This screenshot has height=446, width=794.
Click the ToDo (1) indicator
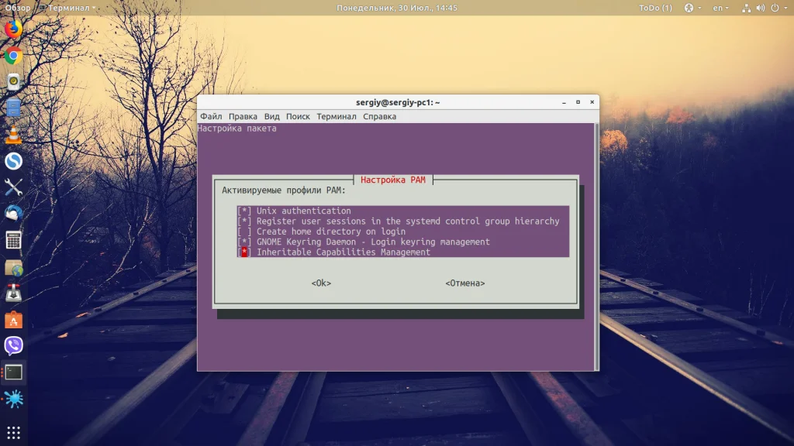point(655,8)
